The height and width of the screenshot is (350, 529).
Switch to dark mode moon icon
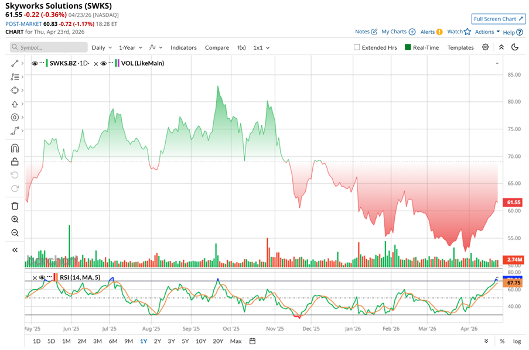coord(515,47)
